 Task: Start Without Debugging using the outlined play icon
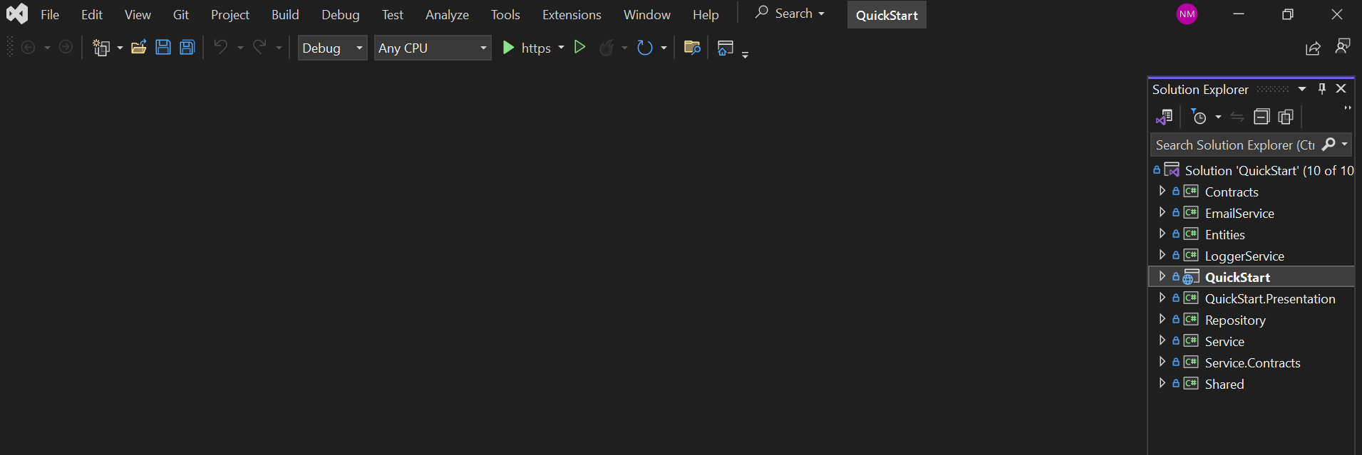point(580,47)
